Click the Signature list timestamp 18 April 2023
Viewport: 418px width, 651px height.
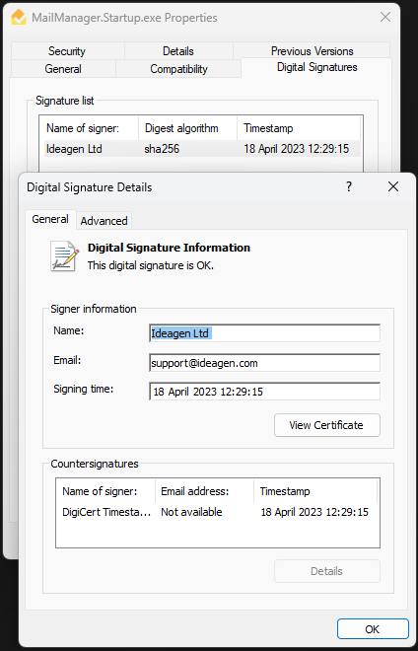click(296, 149)
